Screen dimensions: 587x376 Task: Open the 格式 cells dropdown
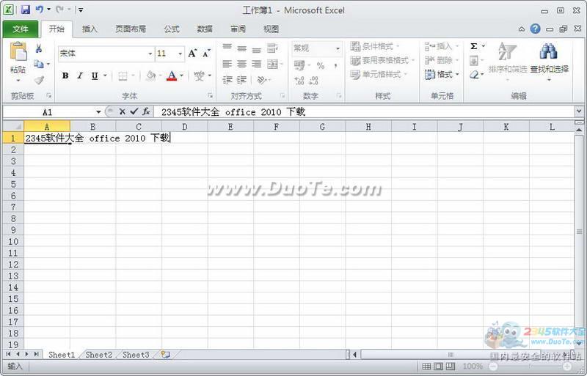coord(442,75)
